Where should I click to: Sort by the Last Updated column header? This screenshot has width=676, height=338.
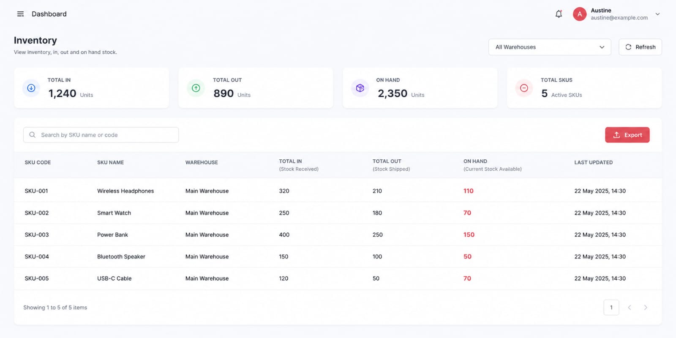click(593, 162)
